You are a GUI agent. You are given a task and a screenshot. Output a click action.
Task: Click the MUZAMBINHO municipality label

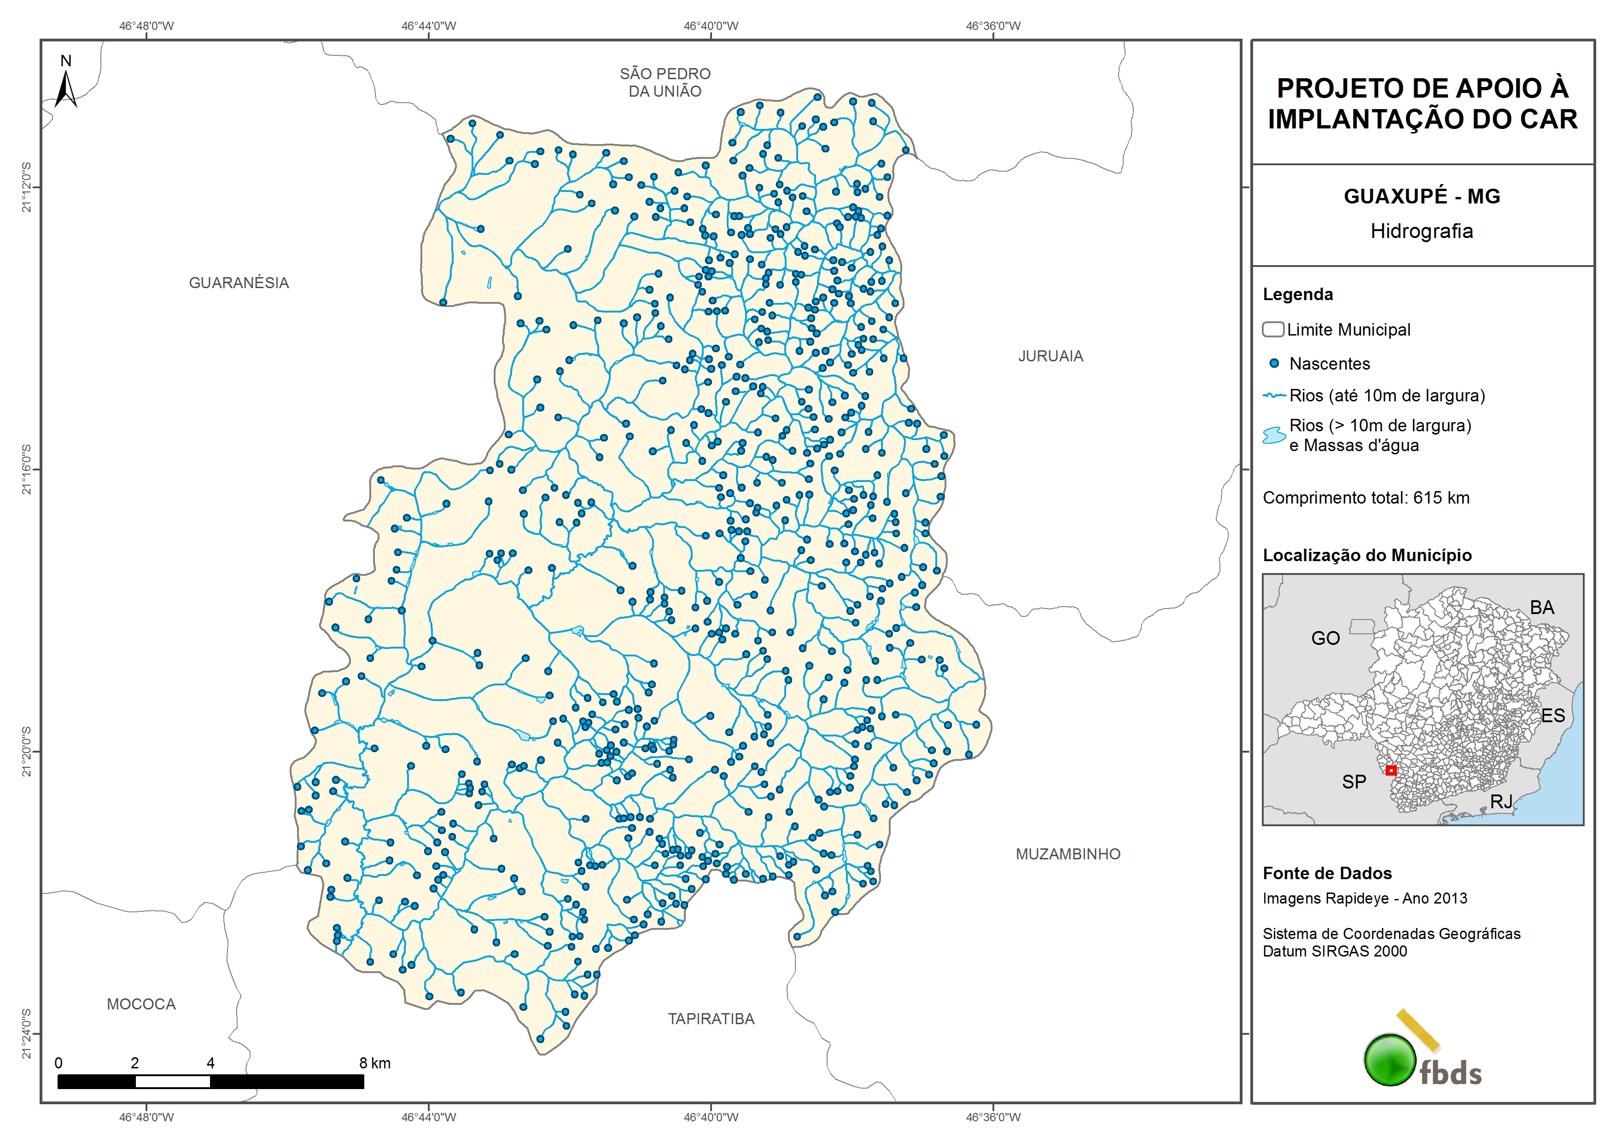1068,854
